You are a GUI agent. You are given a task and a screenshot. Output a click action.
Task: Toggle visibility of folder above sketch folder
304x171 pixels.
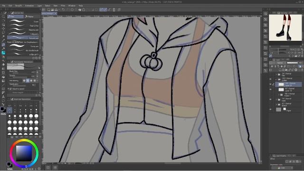pos(270,99)
